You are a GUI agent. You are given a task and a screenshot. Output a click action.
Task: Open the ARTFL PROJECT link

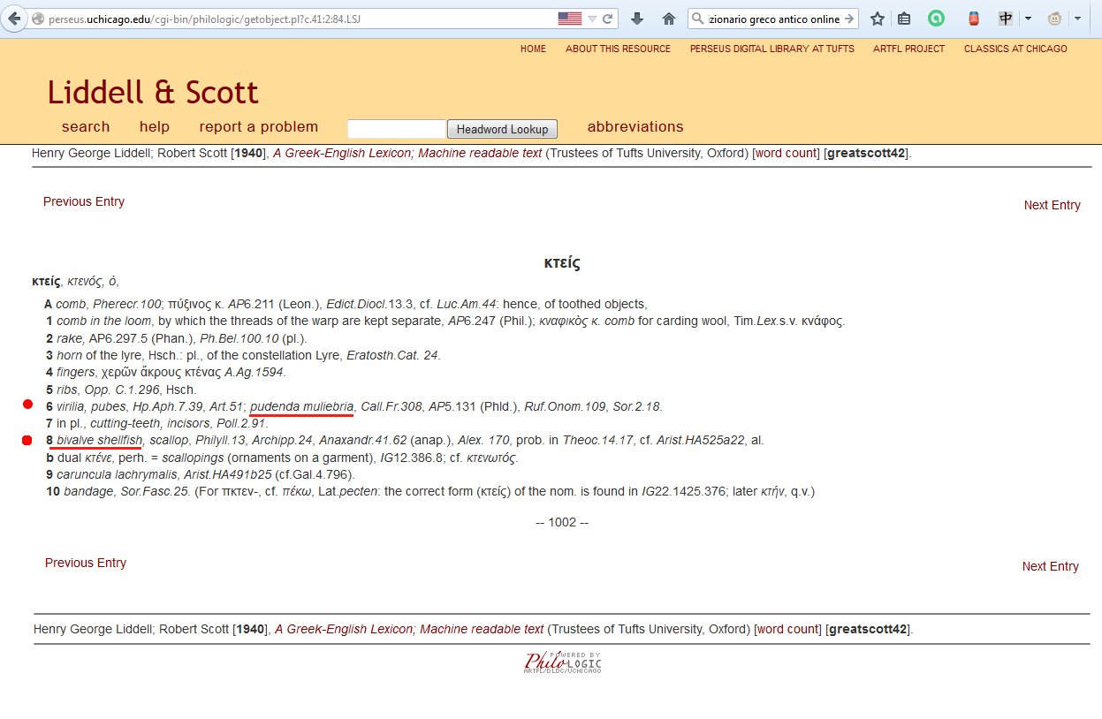(908, 49)
